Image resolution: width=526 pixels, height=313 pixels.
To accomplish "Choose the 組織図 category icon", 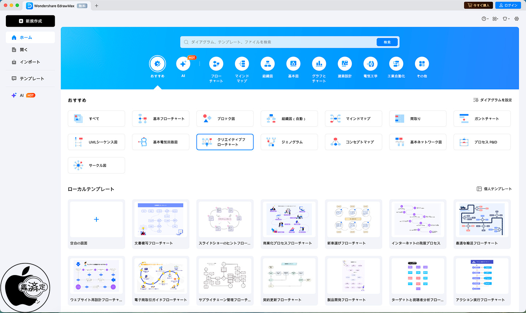I will click(x=267, y=64).
